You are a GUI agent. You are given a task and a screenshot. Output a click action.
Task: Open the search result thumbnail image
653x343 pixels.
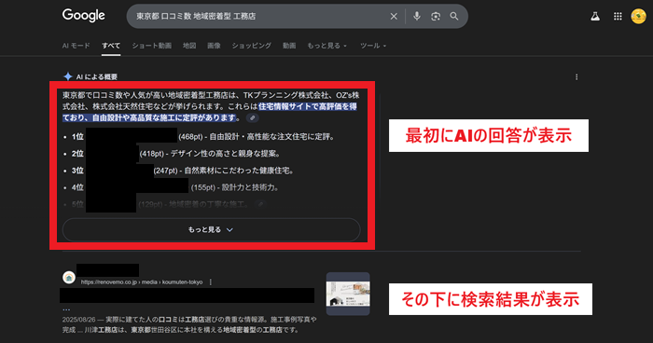coord(348,294)
